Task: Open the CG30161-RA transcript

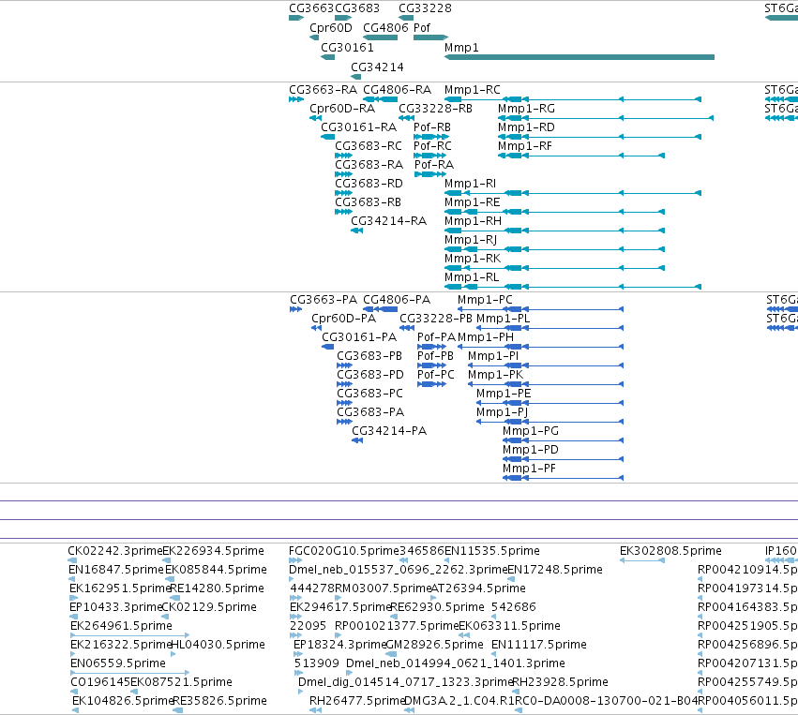Action: coord(359,127)
